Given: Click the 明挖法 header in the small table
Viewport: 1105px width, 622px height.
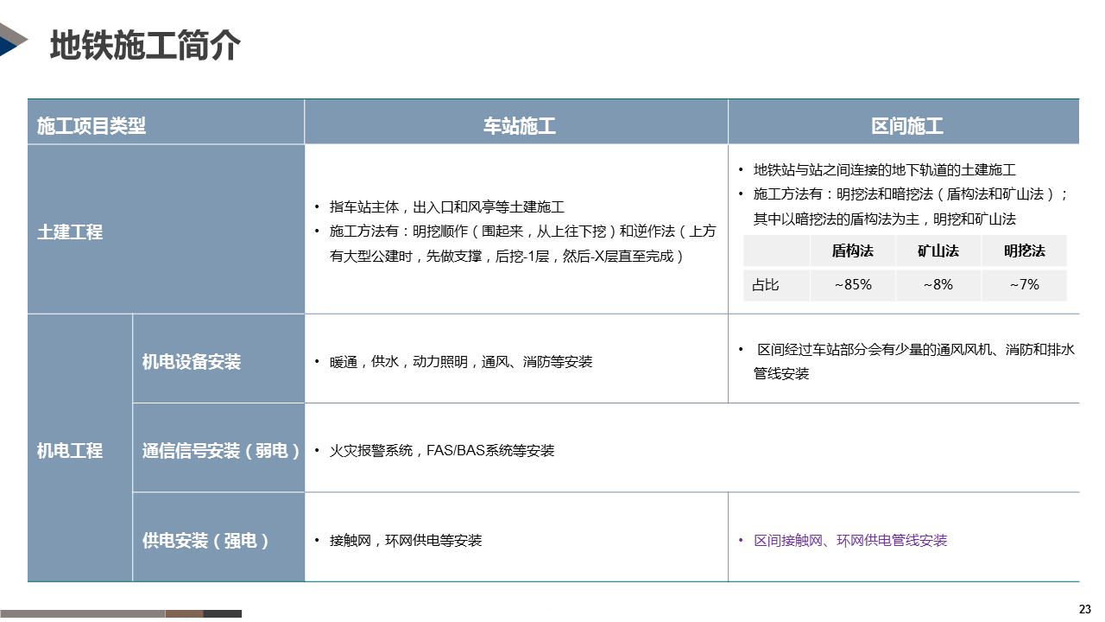Looking at the screenshot, I should (1024, 251).
